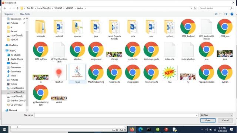The image size is (237, 133).
Task: Select the mca folder
Action: pos(133,28)
